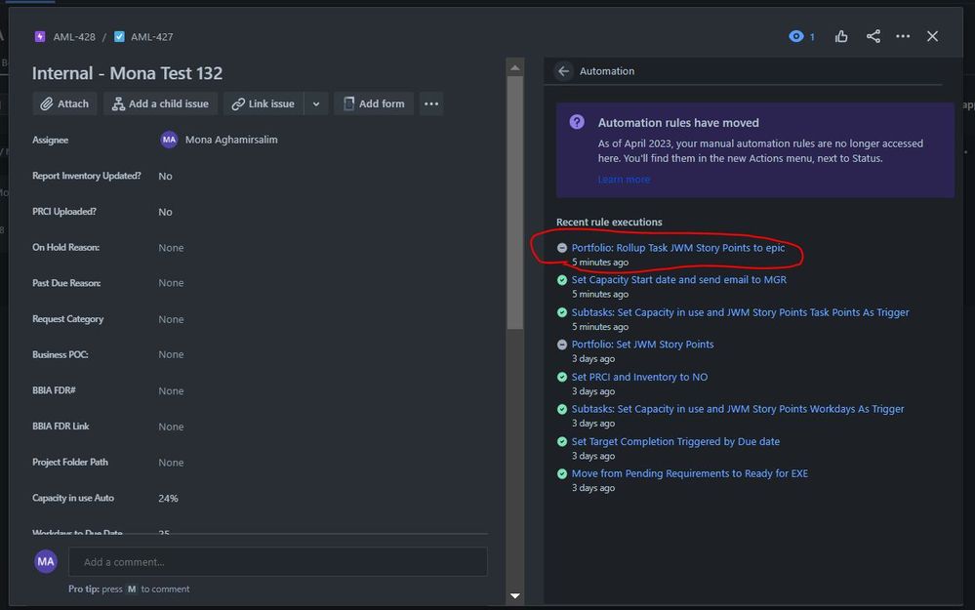
Task: Open Set PRCI and Inventory to NO rule
Action: pos(639,377)
